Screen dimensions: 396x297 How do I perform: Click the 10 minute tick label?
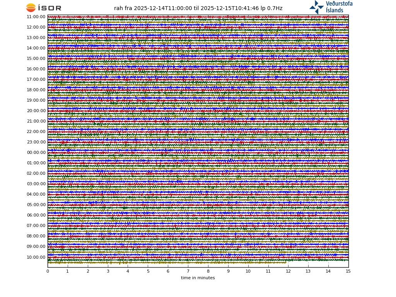[x=248, y=271]
